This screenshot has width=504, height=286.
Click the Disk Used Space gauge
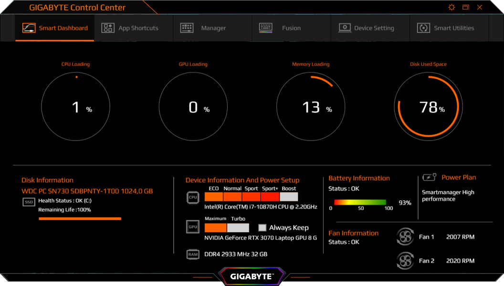(x=429, y=107)
